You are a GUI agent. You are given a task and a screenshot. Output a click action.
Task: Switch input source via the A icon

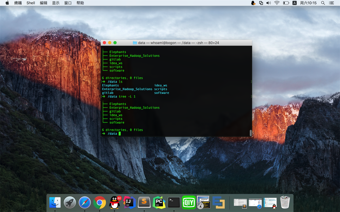point(294,3)
